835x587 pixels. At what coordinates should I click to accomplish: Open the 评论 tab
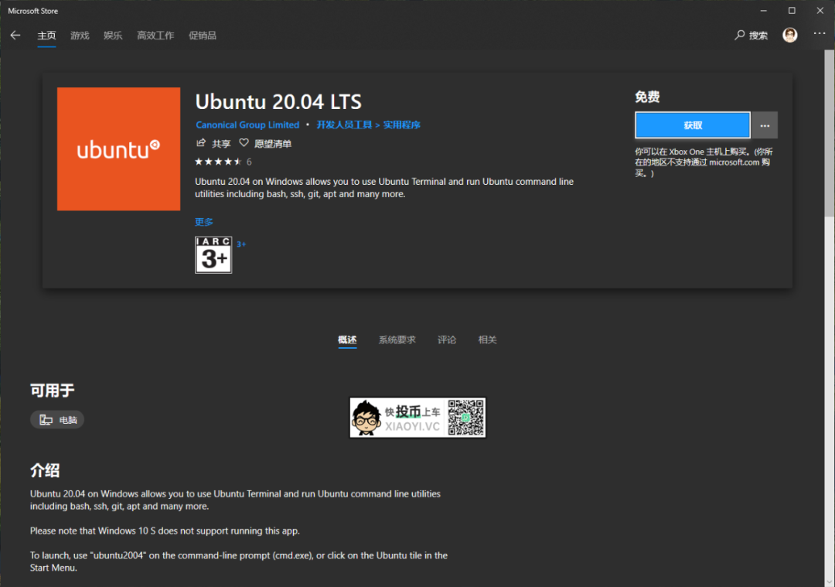[447, 340]
